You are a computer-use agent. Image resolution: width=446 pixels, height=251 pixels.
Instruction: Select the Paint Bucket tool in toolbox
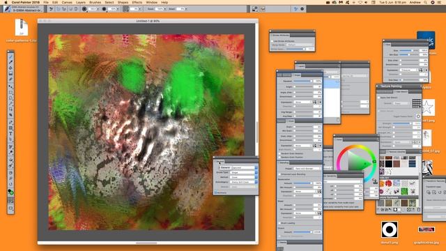click(10, 68)
